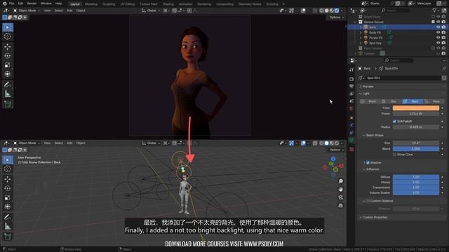
Task: Uncheck the Soft Falloff checkbox
Action: 394,121
